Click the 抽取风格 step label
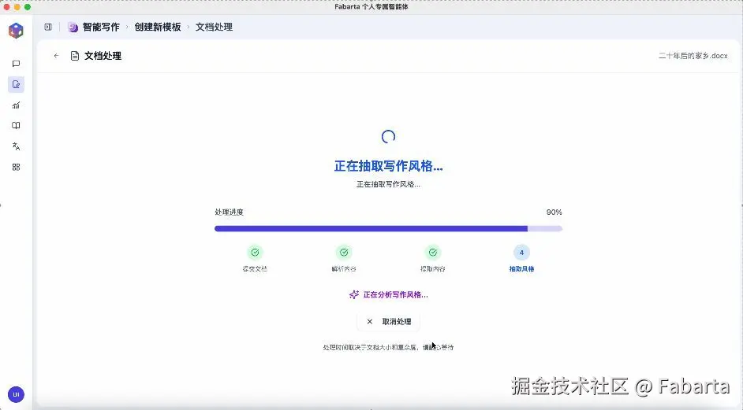Image resolution: width=743 pixels, height=410 pixels. pos(521,268)
